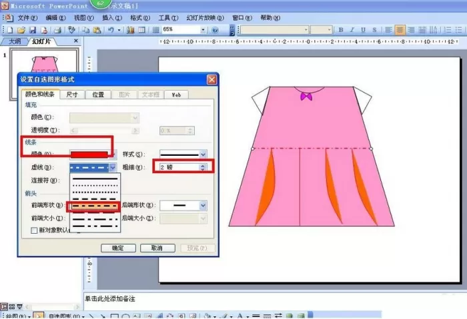Open the 文件 menu
The image size is (467, 319).
tap(27, 18)
